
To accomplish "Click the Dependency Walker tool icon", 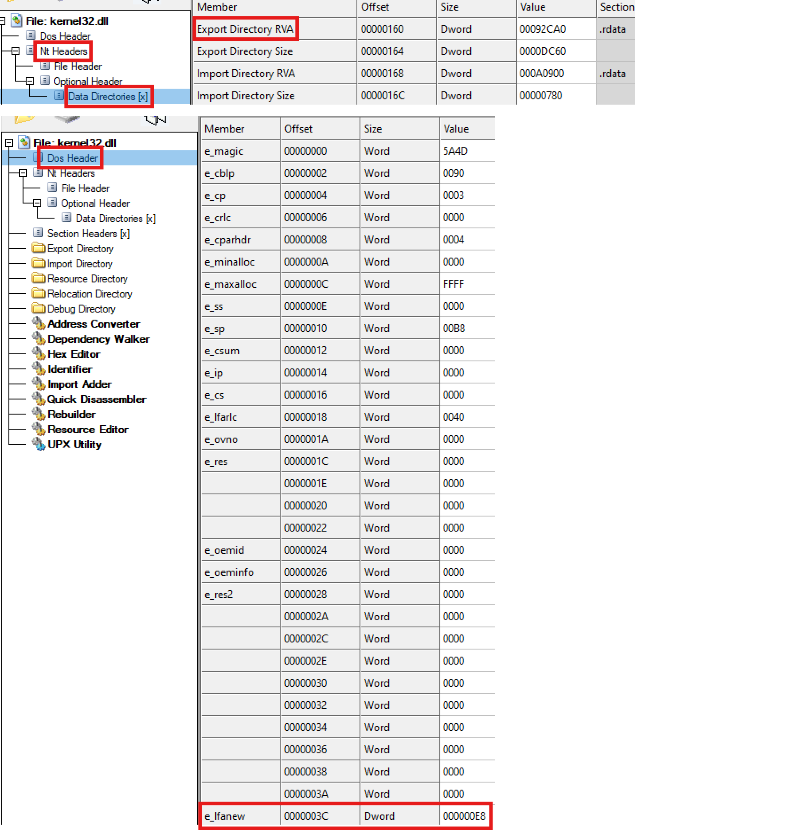I will [x=39, y=339].
